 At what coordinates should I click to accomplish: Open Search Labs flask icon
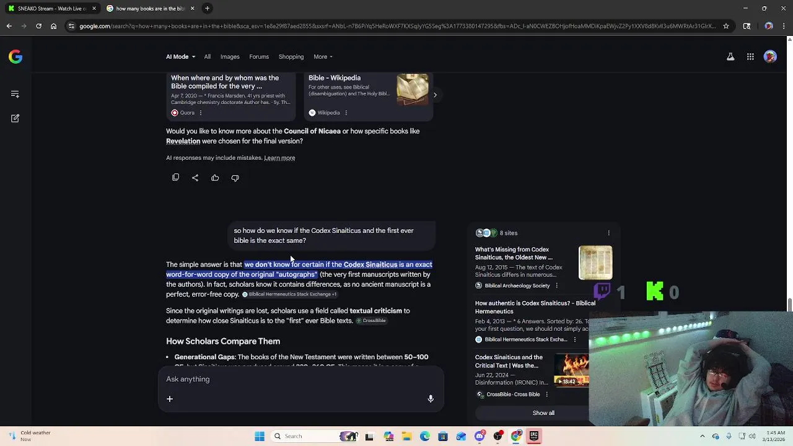click(730, 57)
